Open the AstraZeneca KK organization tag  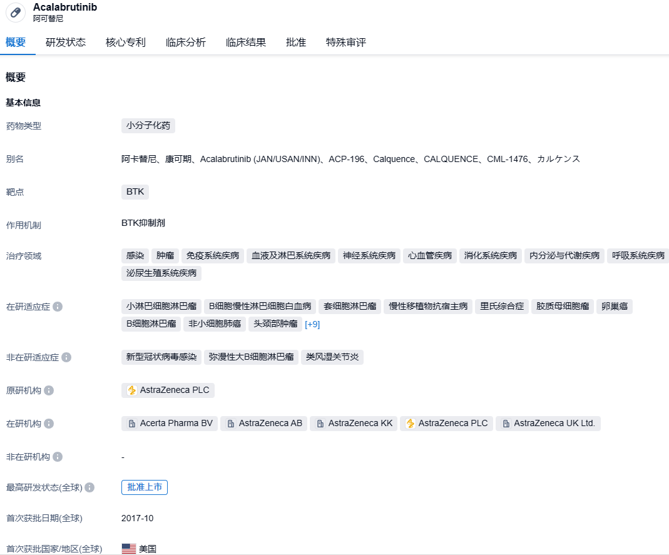coord(354,424)
